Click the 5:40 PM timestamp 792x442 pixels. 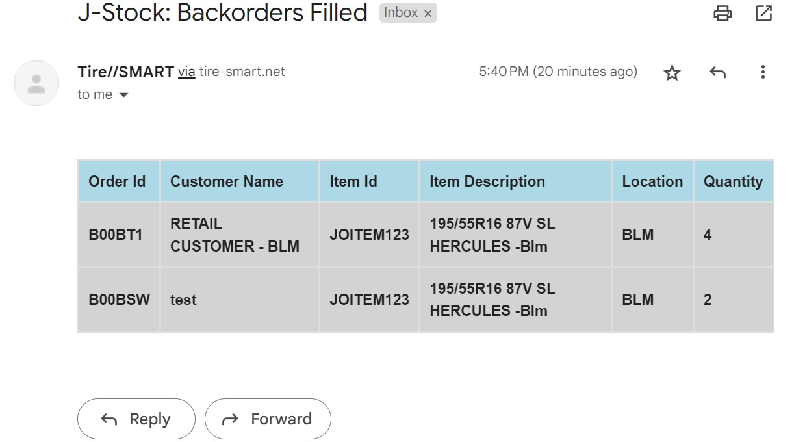click(x=557, y=72)
